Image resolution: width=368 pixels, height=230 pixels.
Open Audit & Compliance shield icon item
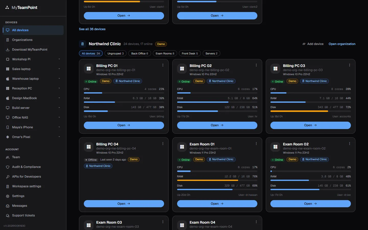(8, 167)
